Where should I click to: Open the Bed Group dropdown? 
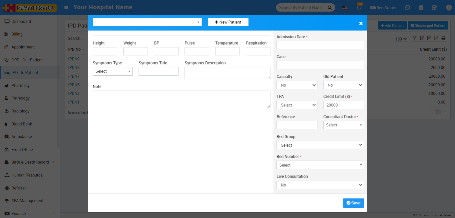tap(320, 145)
